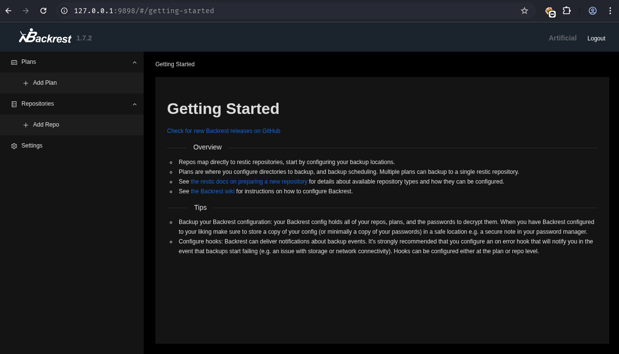This screenshot has width=619, height=354.
Task: Click the plus icon beside Add Repo
Action: tap(26, 125)
